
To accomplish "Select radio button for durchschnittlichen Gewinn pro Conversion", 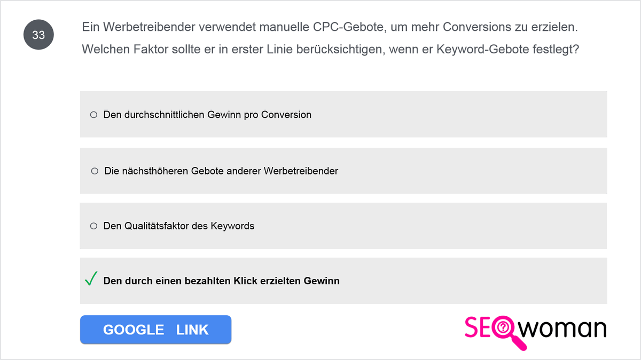I will [x=93, y=115].
